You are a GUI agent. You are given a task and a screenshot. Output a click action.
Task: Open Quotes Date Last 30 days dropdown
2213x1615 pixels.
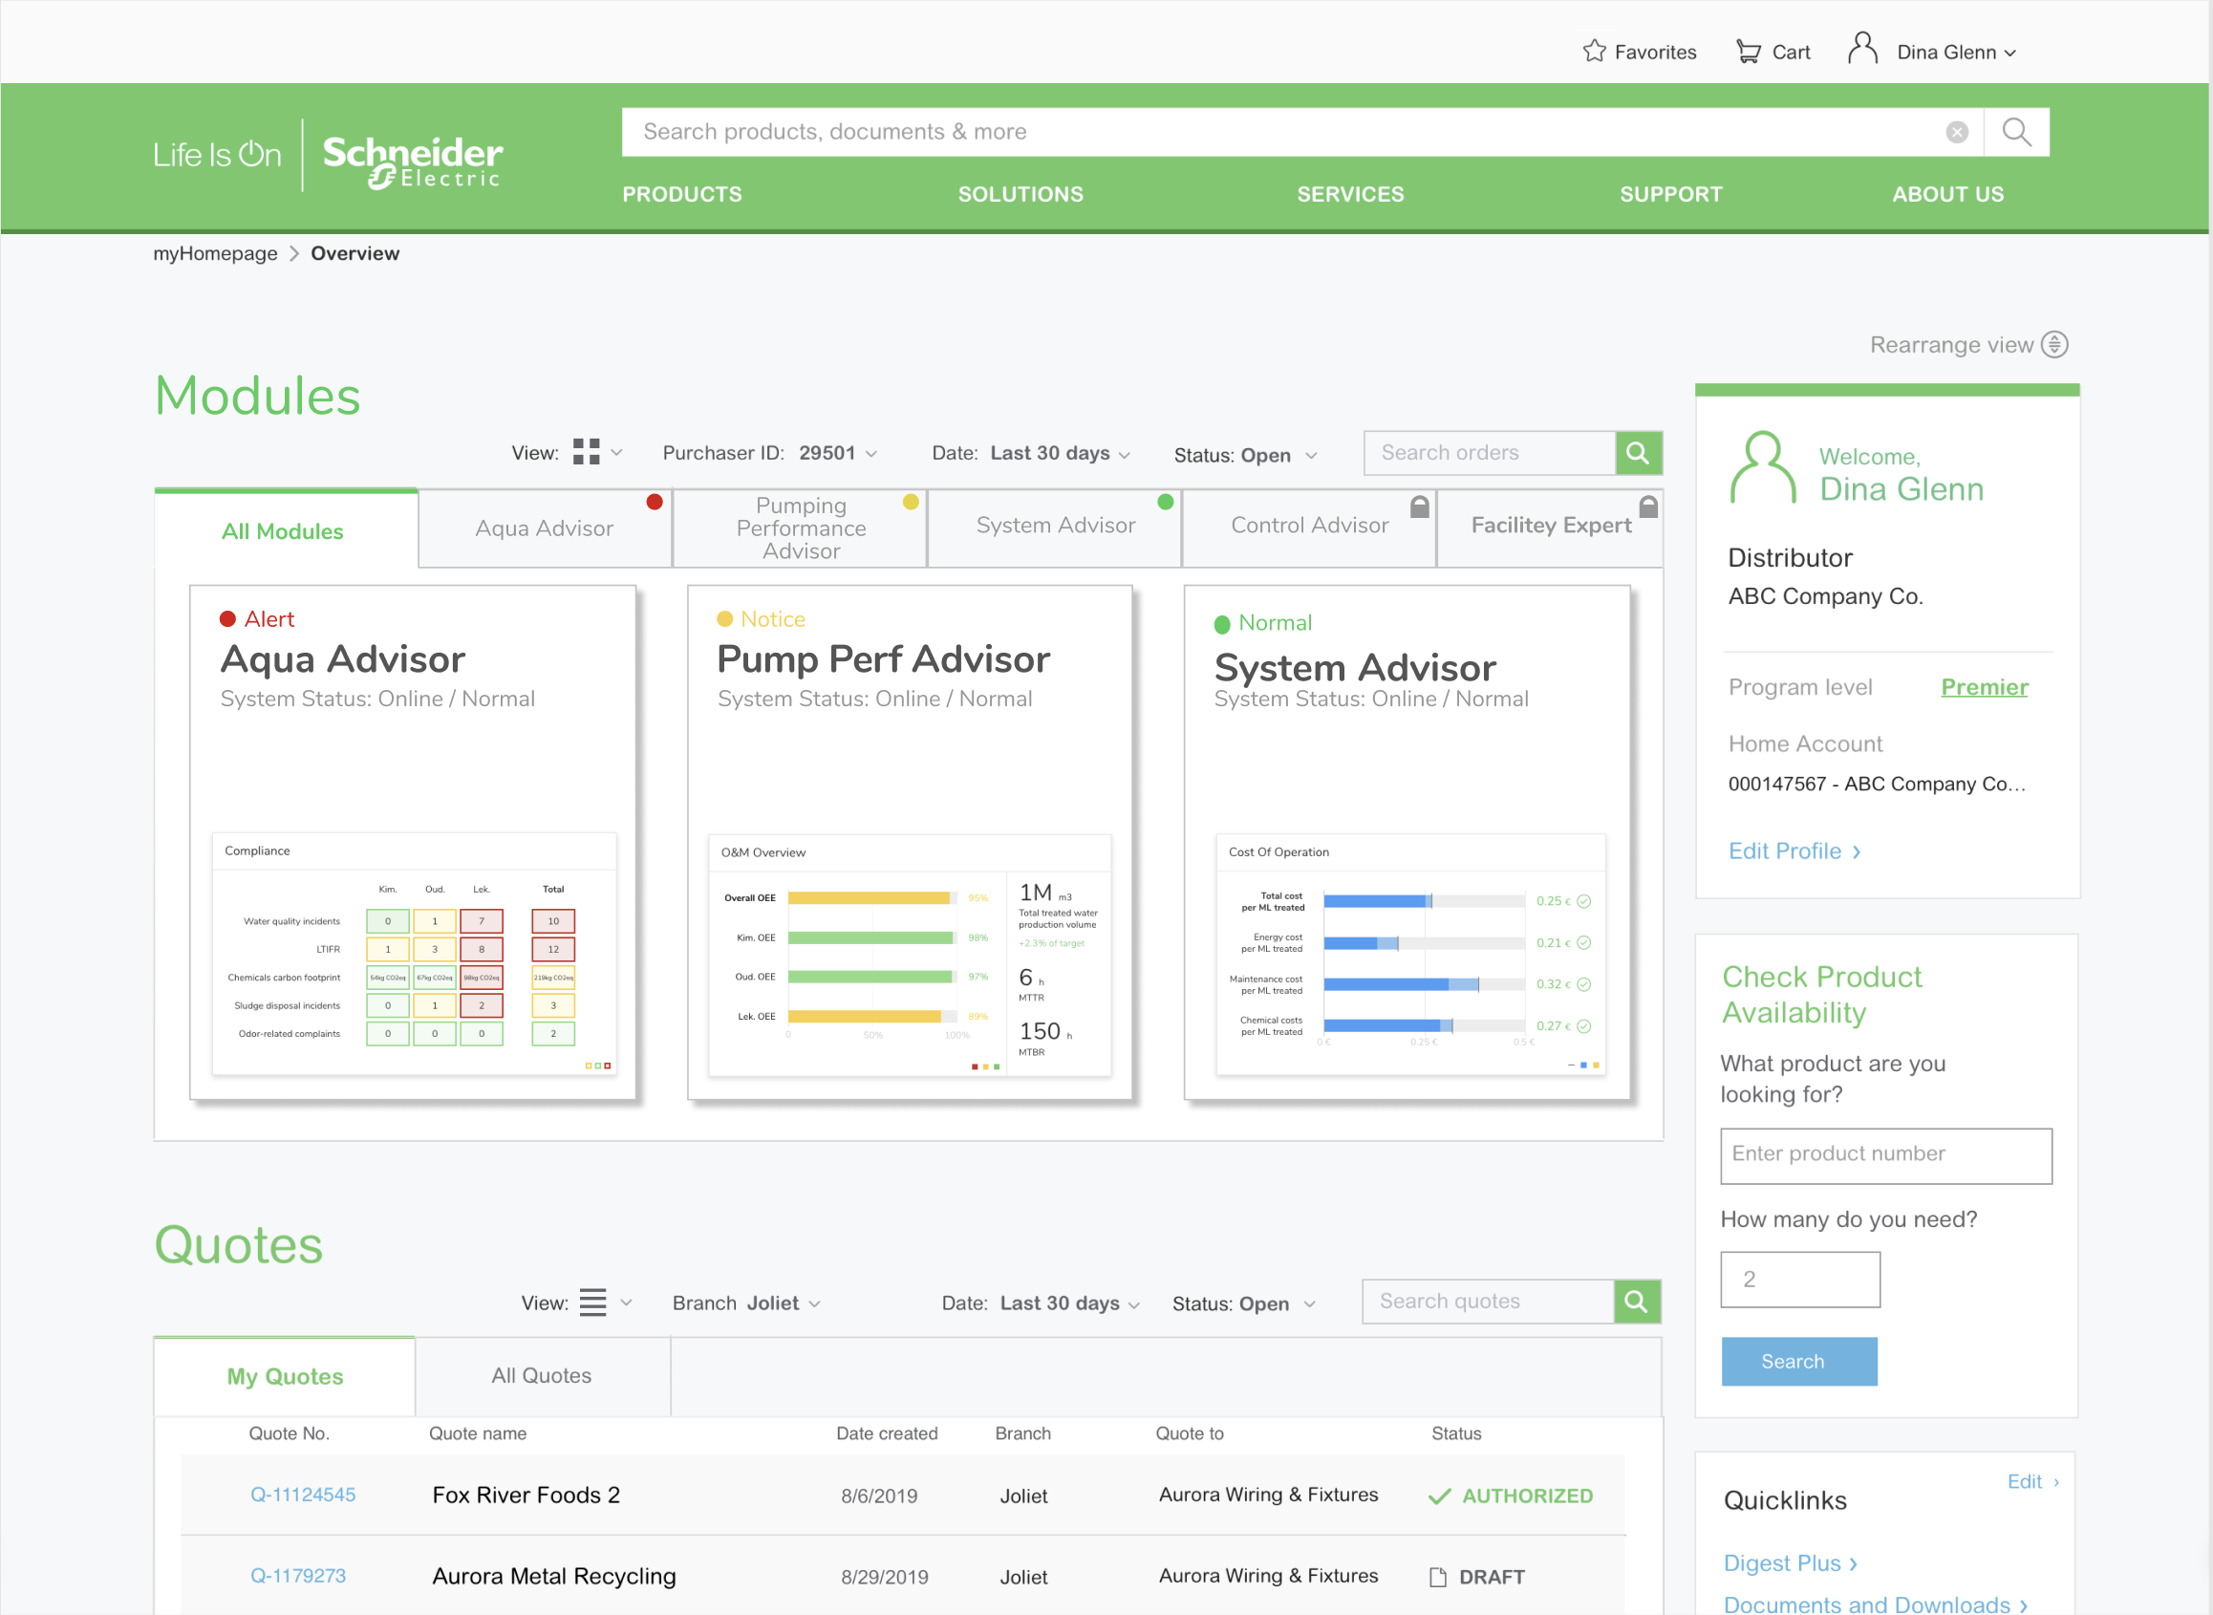point(1070,1304)
